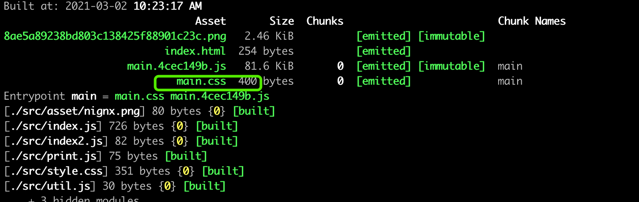Viewport: 639px width, 202px height.
Task: Click the Chunks column header
Action: coord(325,21)
